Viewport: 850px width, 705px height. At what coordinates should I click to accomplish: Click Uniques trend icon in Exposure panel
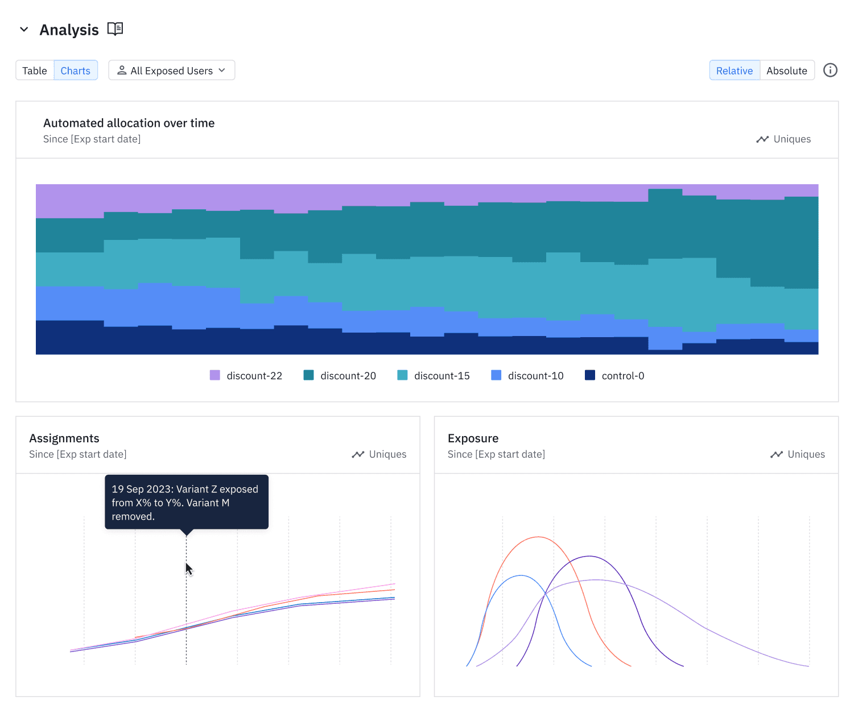[x=776, y=454]
